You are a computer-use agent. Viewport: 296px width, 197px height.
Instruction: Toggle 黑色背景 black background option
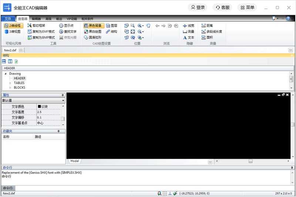(92, 26)
